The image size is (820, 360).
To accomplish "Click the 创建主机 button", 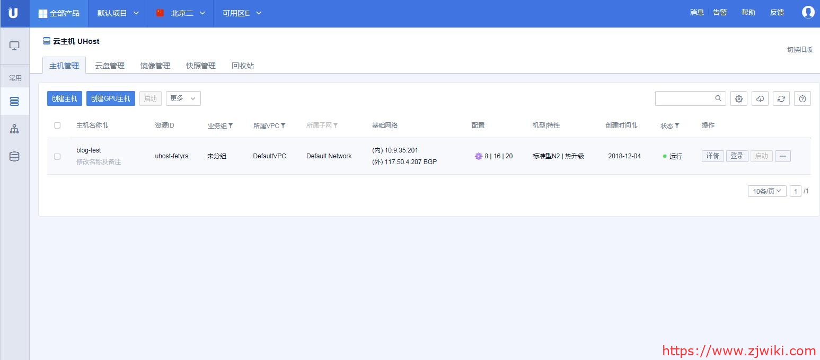I will tap(65, 98).
